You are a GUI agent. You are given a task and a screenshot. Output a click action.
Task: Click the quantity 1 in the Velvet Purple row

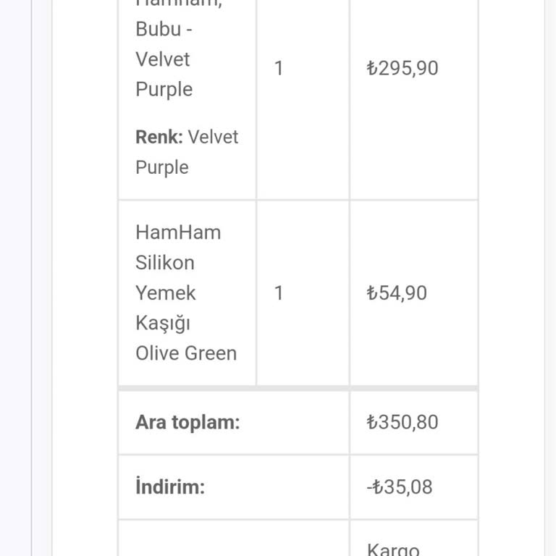pos(279,68)
